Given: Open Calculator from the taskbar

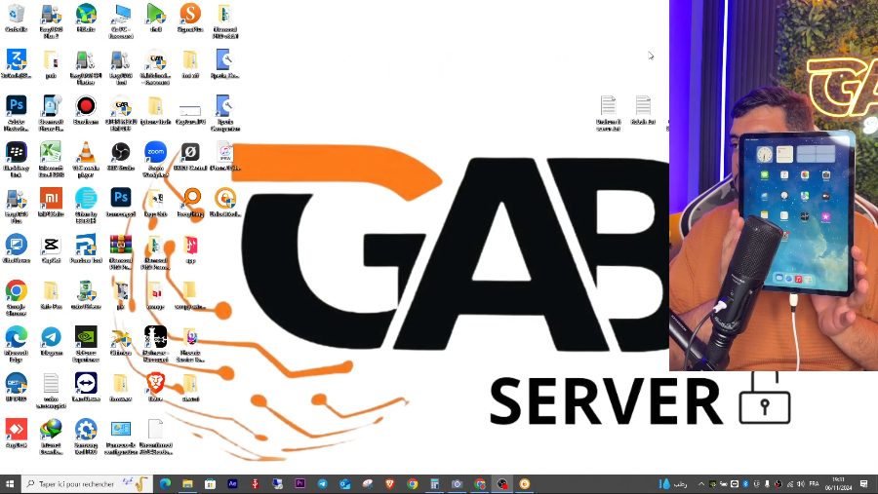Looking at the screenshot, I should pyautogui.click(x=434, y=484).
